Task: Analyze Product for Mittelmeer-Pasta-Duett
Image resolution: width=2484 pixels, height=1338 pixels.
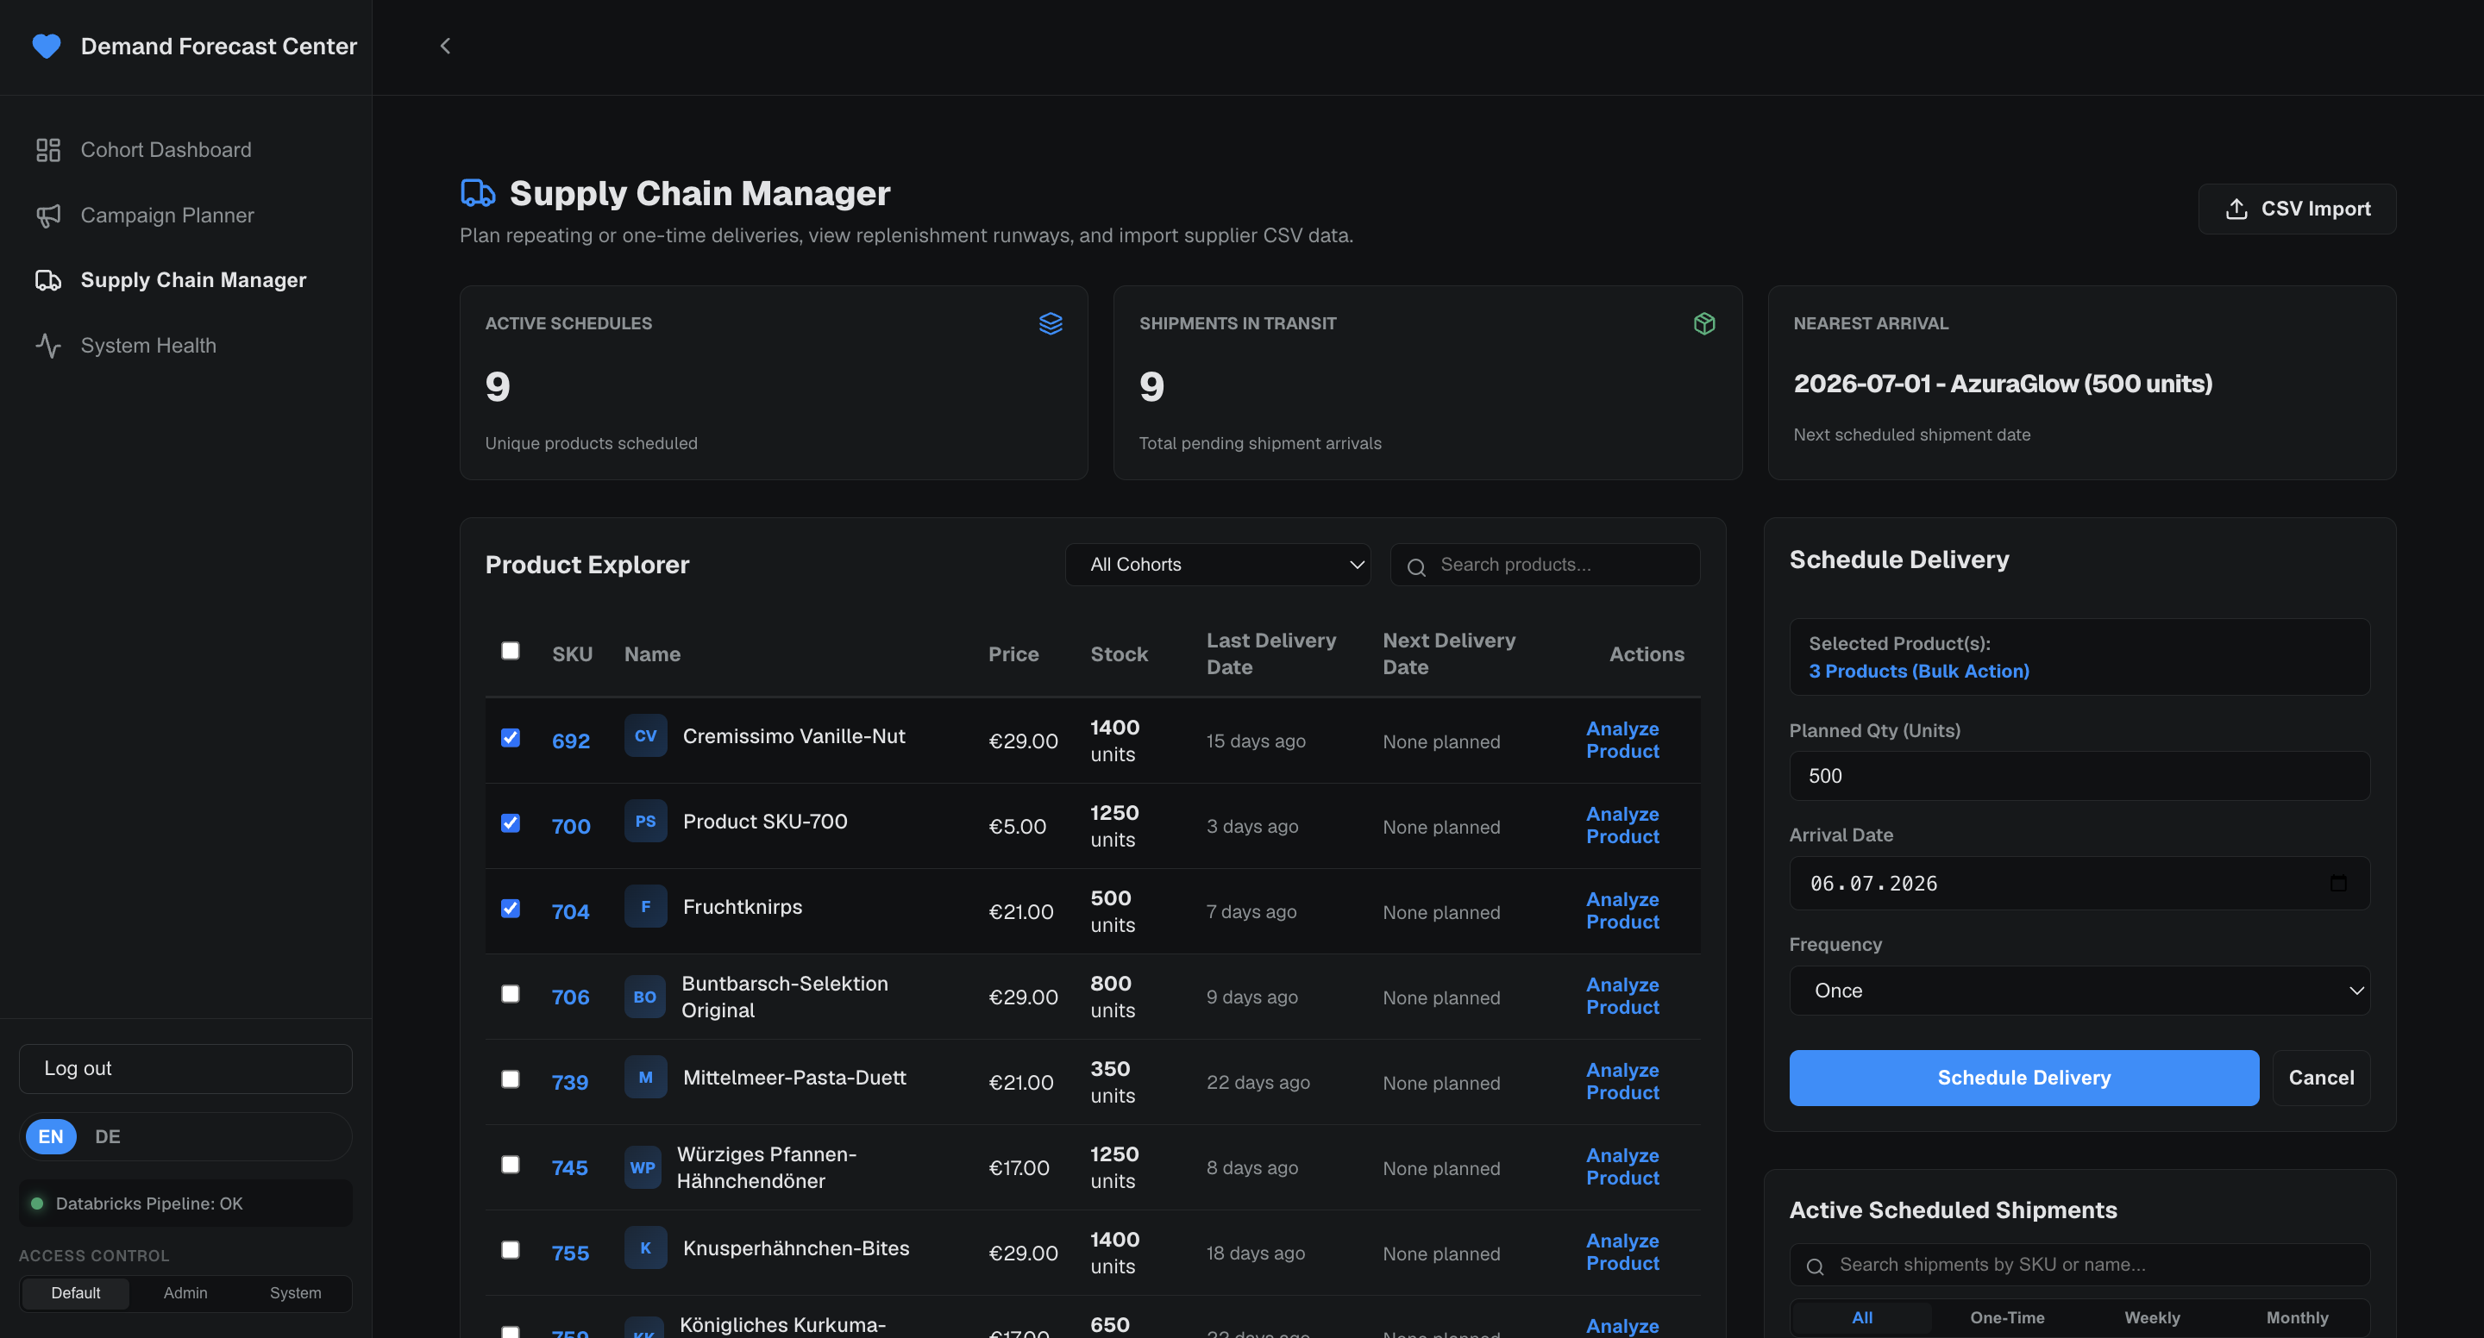Action: 1621,1082
